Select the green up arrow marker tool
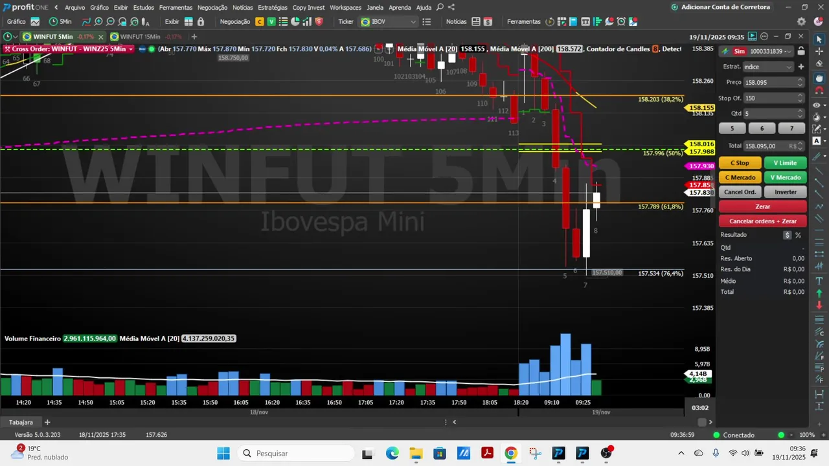 tap(819, 293)
